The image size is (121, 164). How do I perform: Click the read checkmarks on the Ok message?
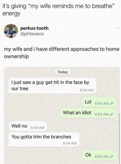111,157
